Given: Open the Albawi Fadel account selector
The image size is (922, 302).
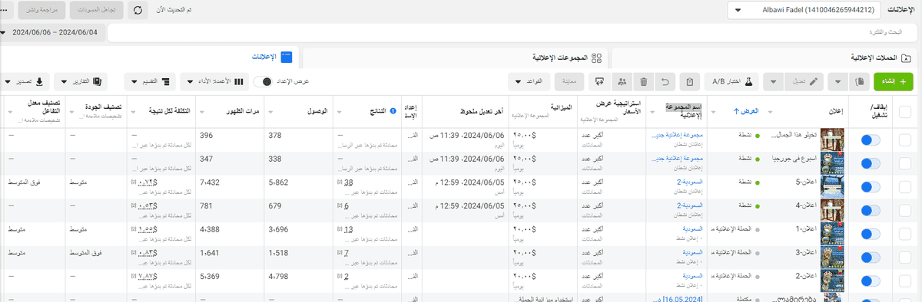Looking at the screenshot, I should [x=804, y=10].
